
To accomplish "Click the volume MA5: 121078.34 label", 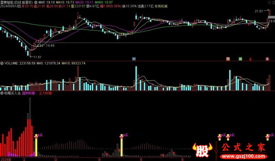I will coord(48,63).
